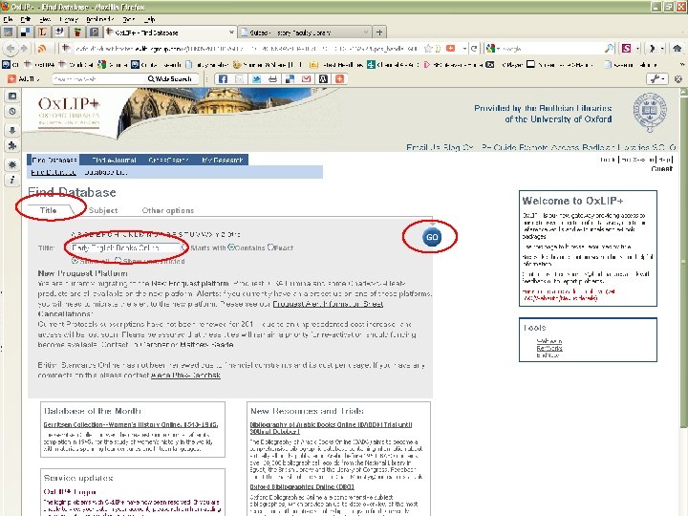
Task: Open the Bookmarks menu
Action: coord(100,19)
